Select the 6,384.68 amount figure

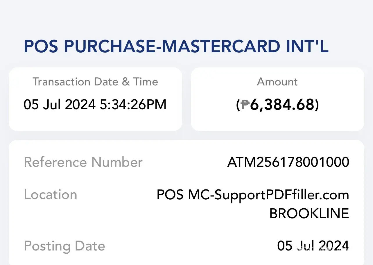pos(282,105)
